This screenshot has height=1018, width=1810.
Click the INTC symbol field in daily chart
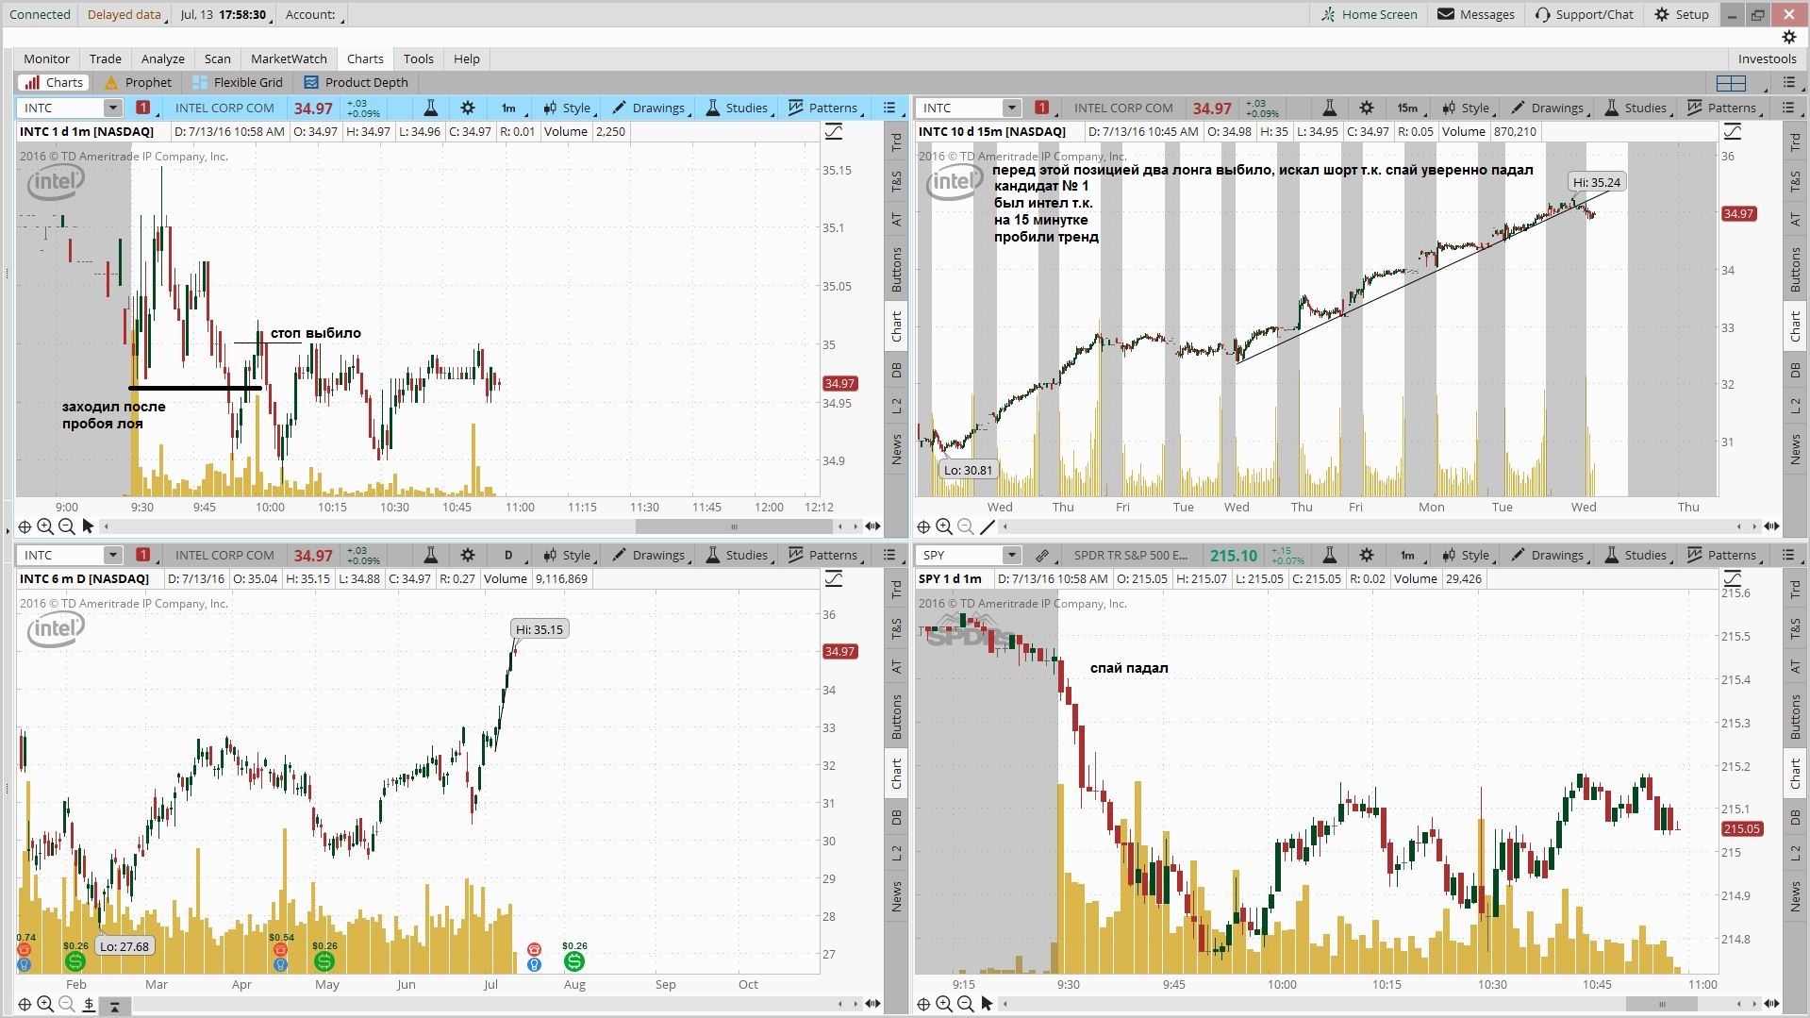[60, 555]
